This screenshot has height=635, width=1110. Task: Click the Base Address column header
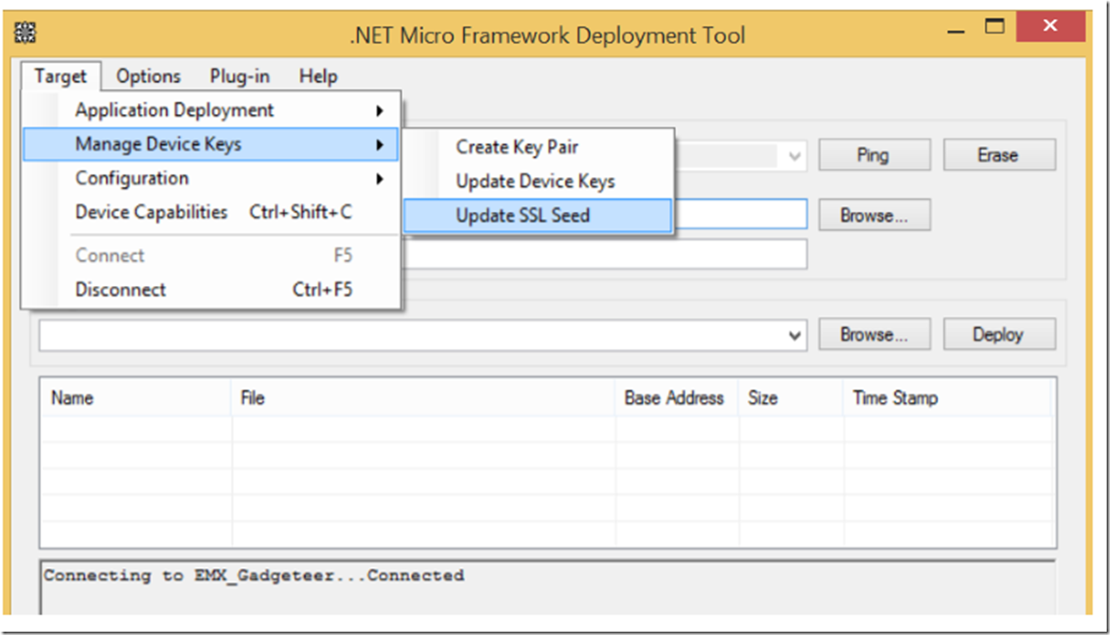coord(677,398)
